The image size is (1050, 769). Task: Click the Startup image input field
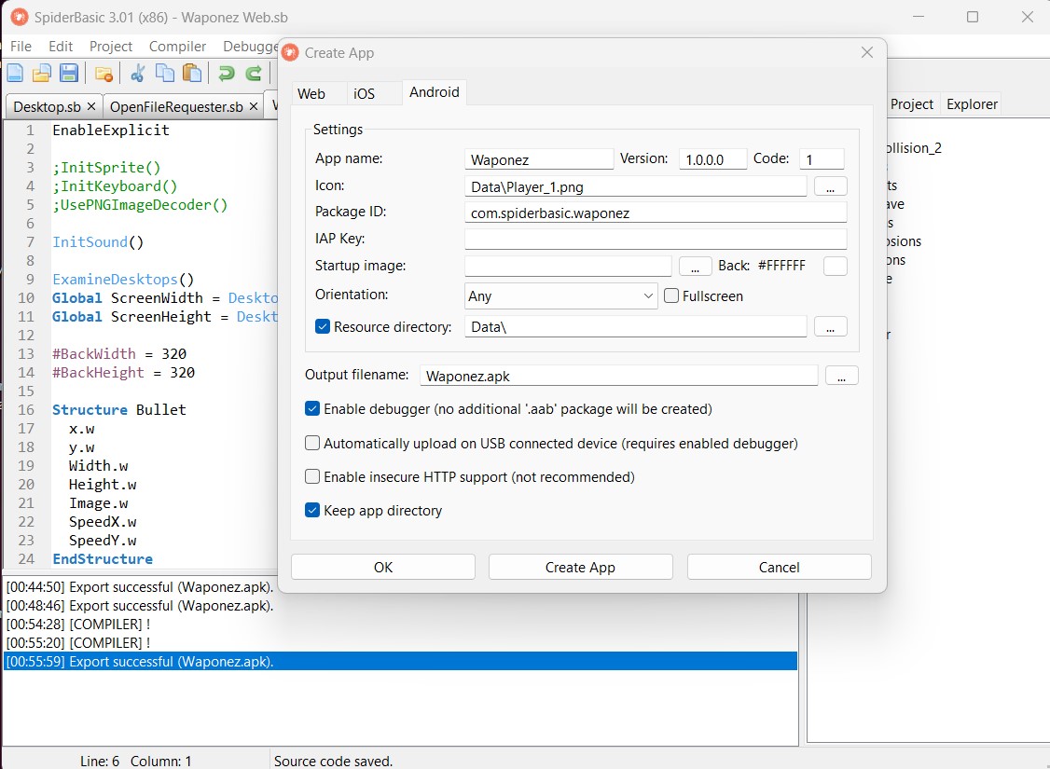coord(568,266)
